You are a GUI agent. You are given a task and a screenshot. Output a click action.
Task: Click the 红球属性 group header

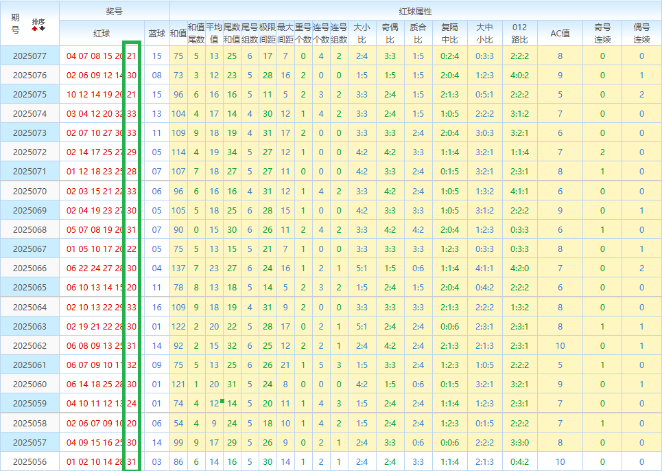tap(416, 12)
